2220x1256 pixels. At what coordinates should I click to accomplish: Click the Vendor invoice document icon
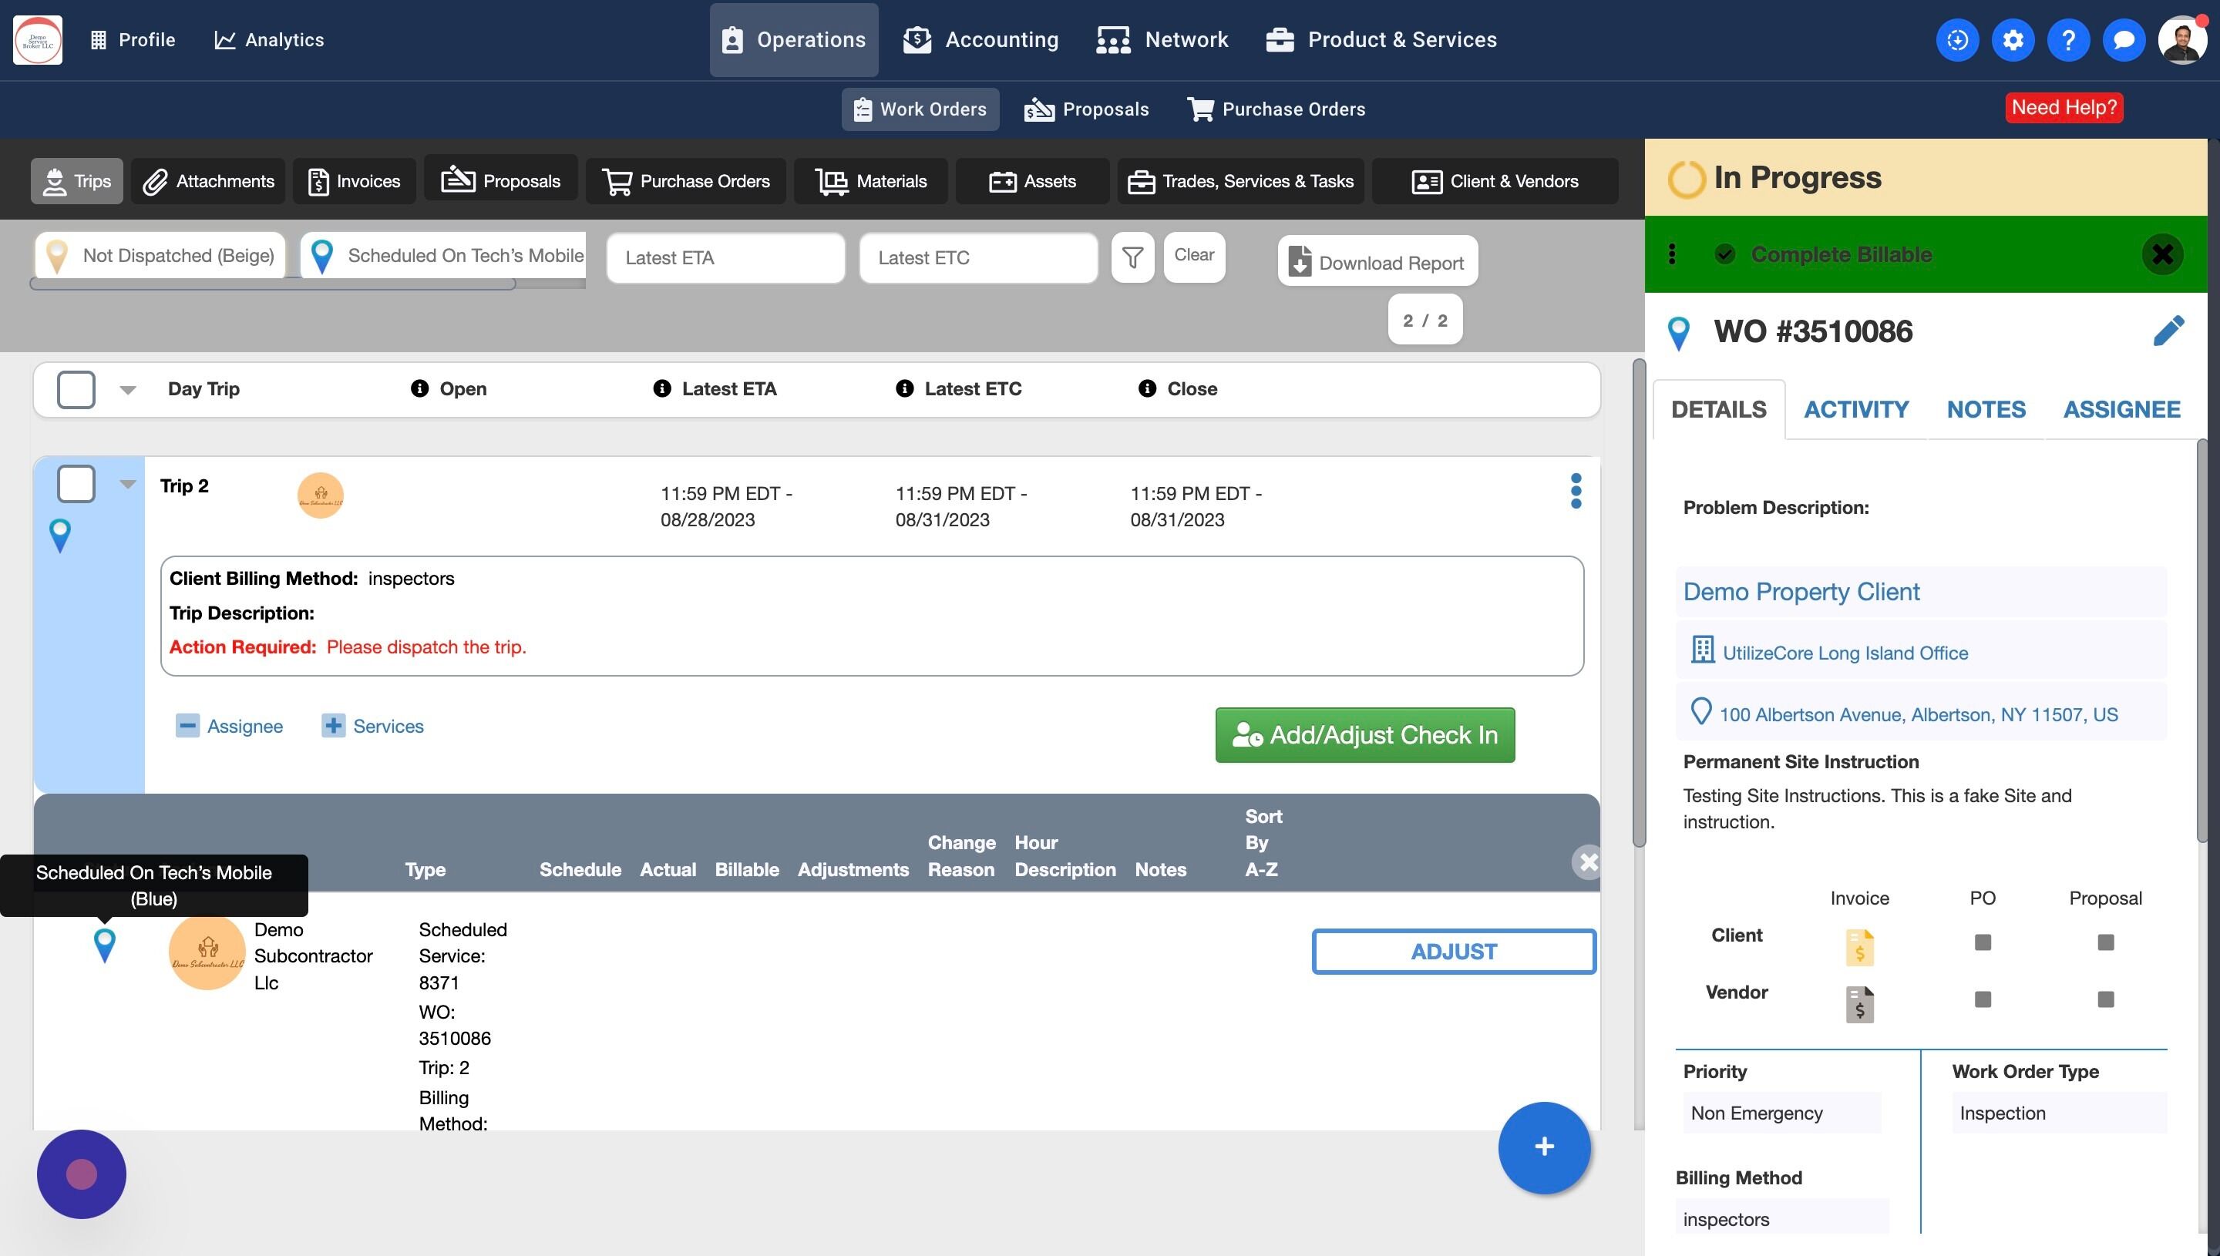[x=1859, y=1004]
